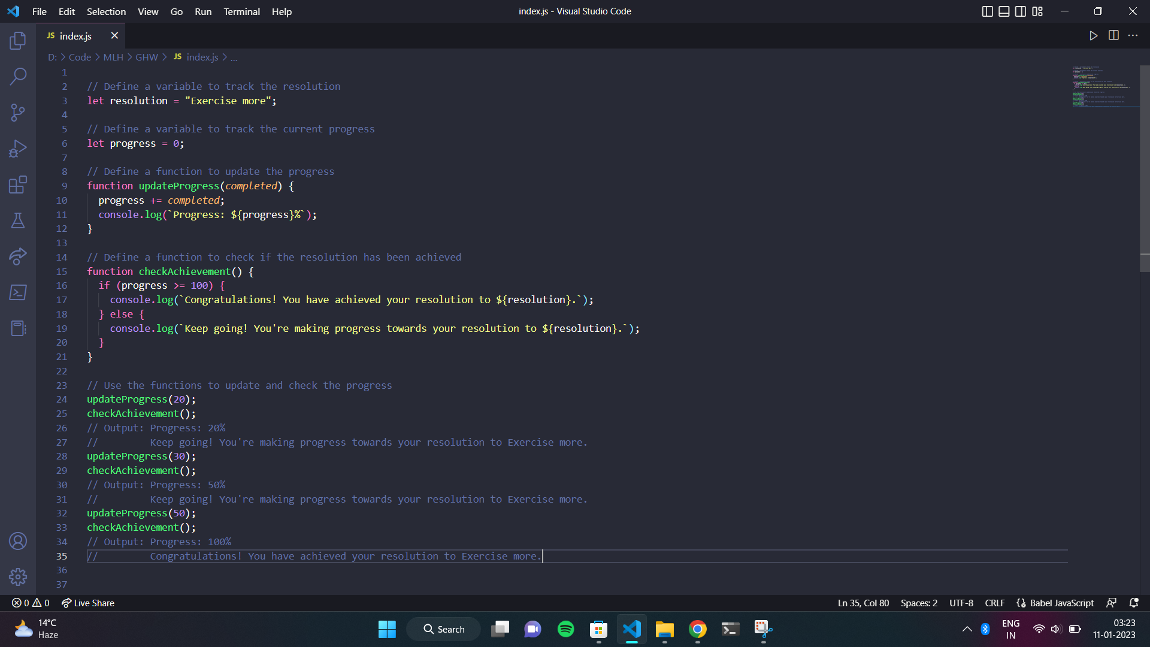Open the Extensions view
This screenshot has width=1150, height=647.
pyautogui.click(x=18, y=185)
